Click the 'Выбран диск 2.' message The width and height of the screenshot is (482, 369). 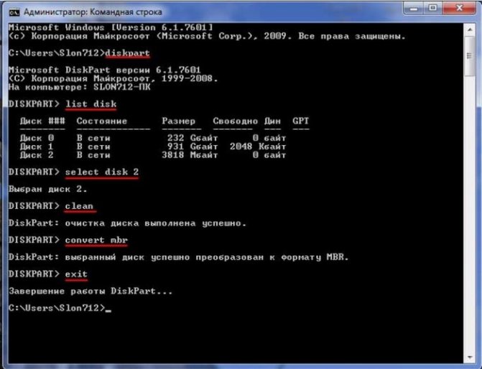tap(47, 189)
